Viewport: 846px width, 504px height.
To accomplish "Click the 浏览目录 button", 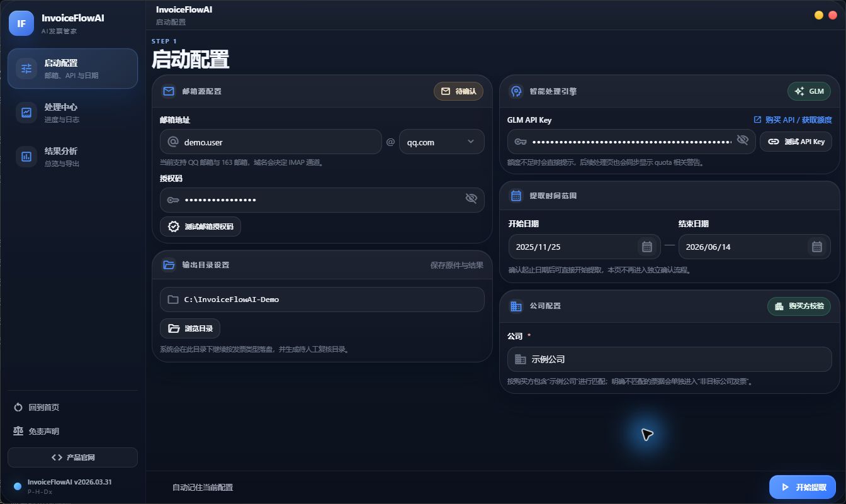I will [190, 328].
